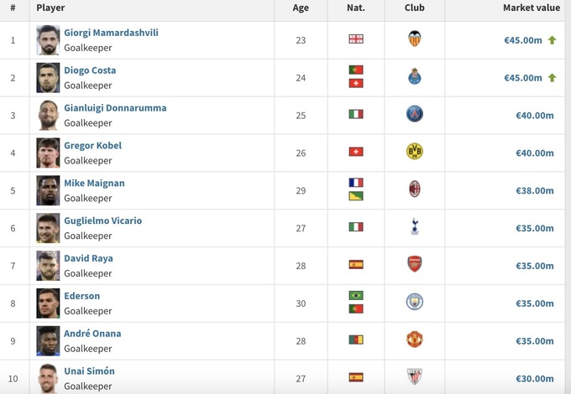The height and width of the screenshot is (394, 571).
Task: Click the Tottenham Hotspur club crest
Action: [x=414, y=227]
